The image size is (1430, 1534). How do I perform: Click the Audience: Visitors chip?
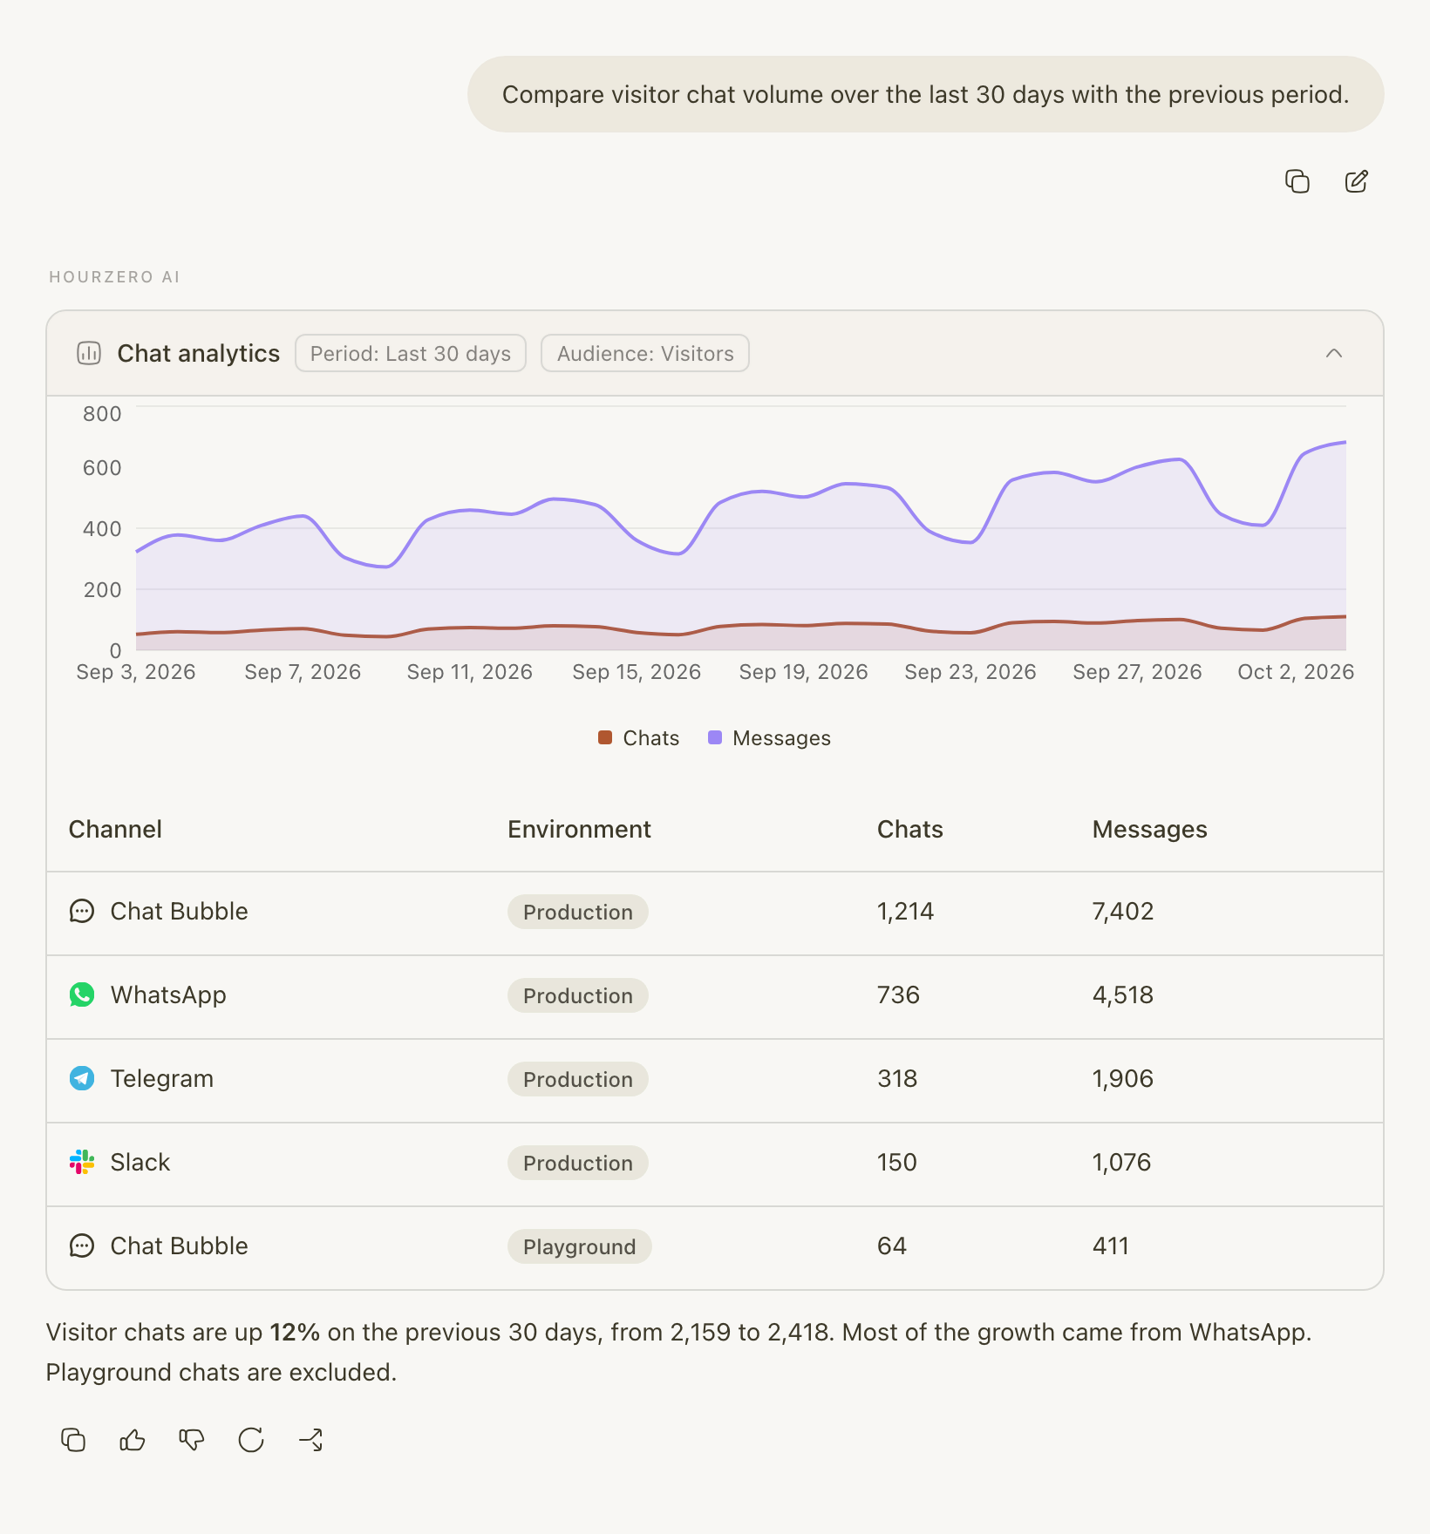point(645,353)
